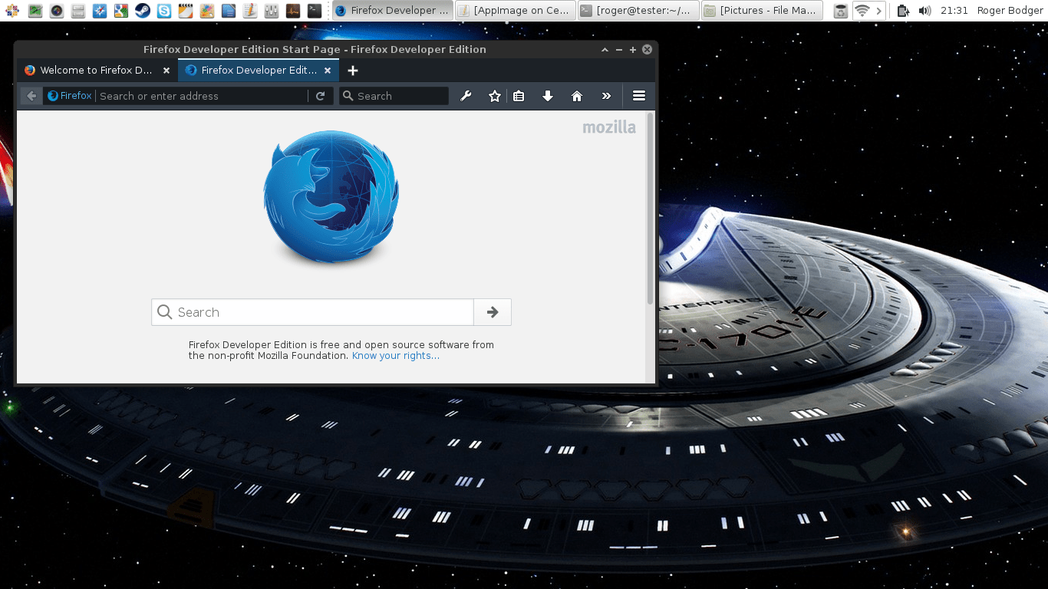Launch the image viewer panel icon
1048x589 pixels.
(x=35, y=11)
